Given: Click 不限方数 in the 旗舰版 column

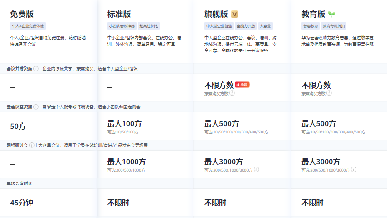Looking at the screenshot, I should click(219, 85).
